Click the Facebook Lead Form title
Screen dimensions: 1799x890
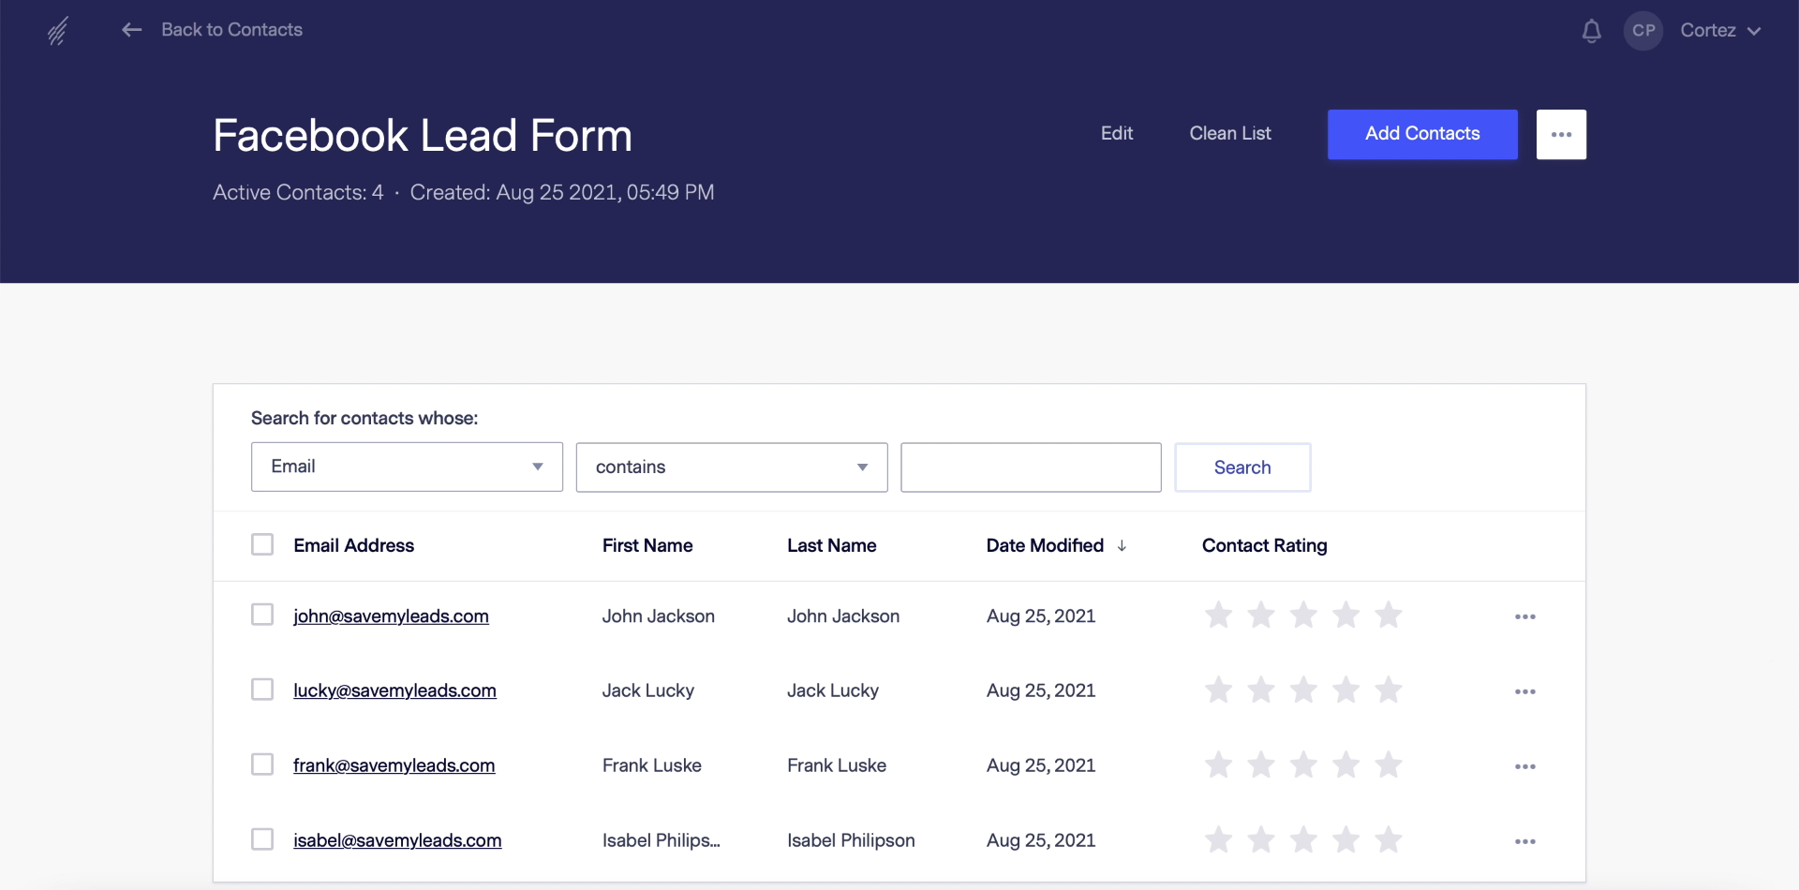click(422, 136)
